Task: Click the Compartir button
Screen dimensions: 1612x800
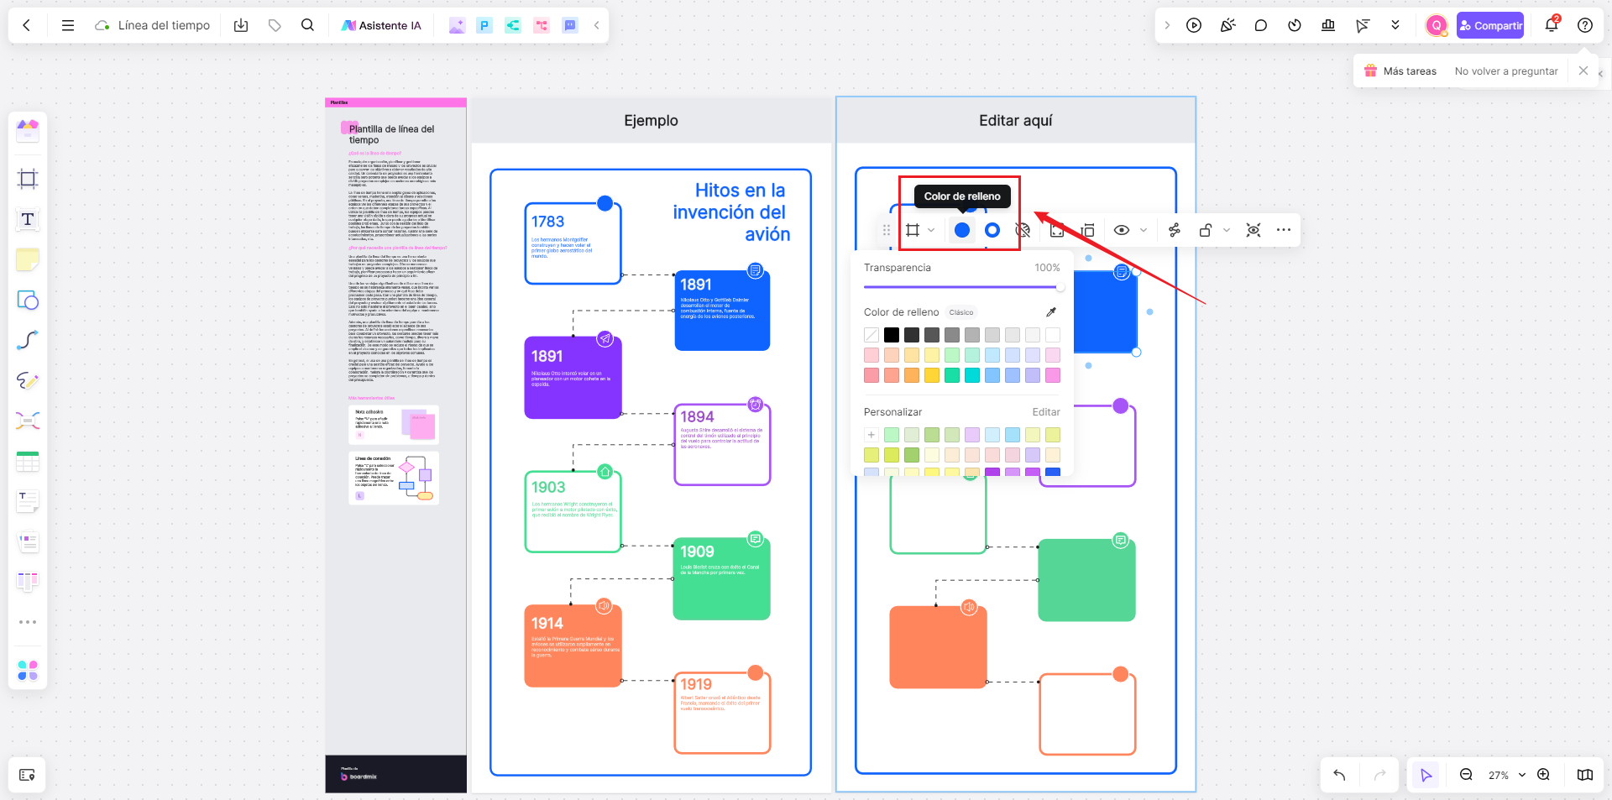Action: pyautogui.click(x=1490, y=25)
